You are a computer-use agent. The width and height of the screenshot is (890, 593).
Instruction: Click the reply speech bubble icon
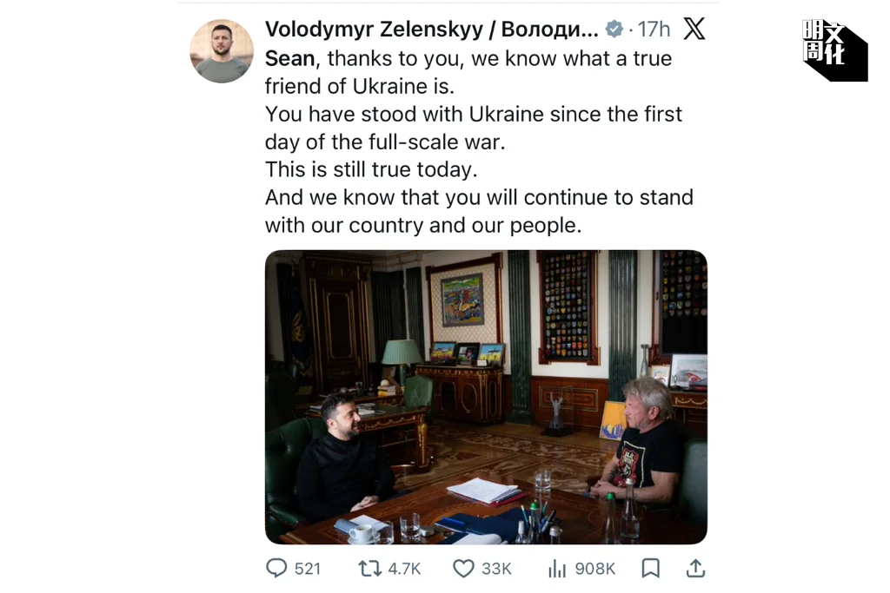(x=276, y=568)
